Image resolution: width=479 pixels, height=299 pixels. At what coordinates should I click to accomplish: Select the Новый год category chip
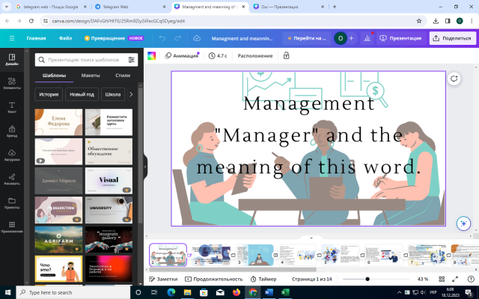point(82,94)
